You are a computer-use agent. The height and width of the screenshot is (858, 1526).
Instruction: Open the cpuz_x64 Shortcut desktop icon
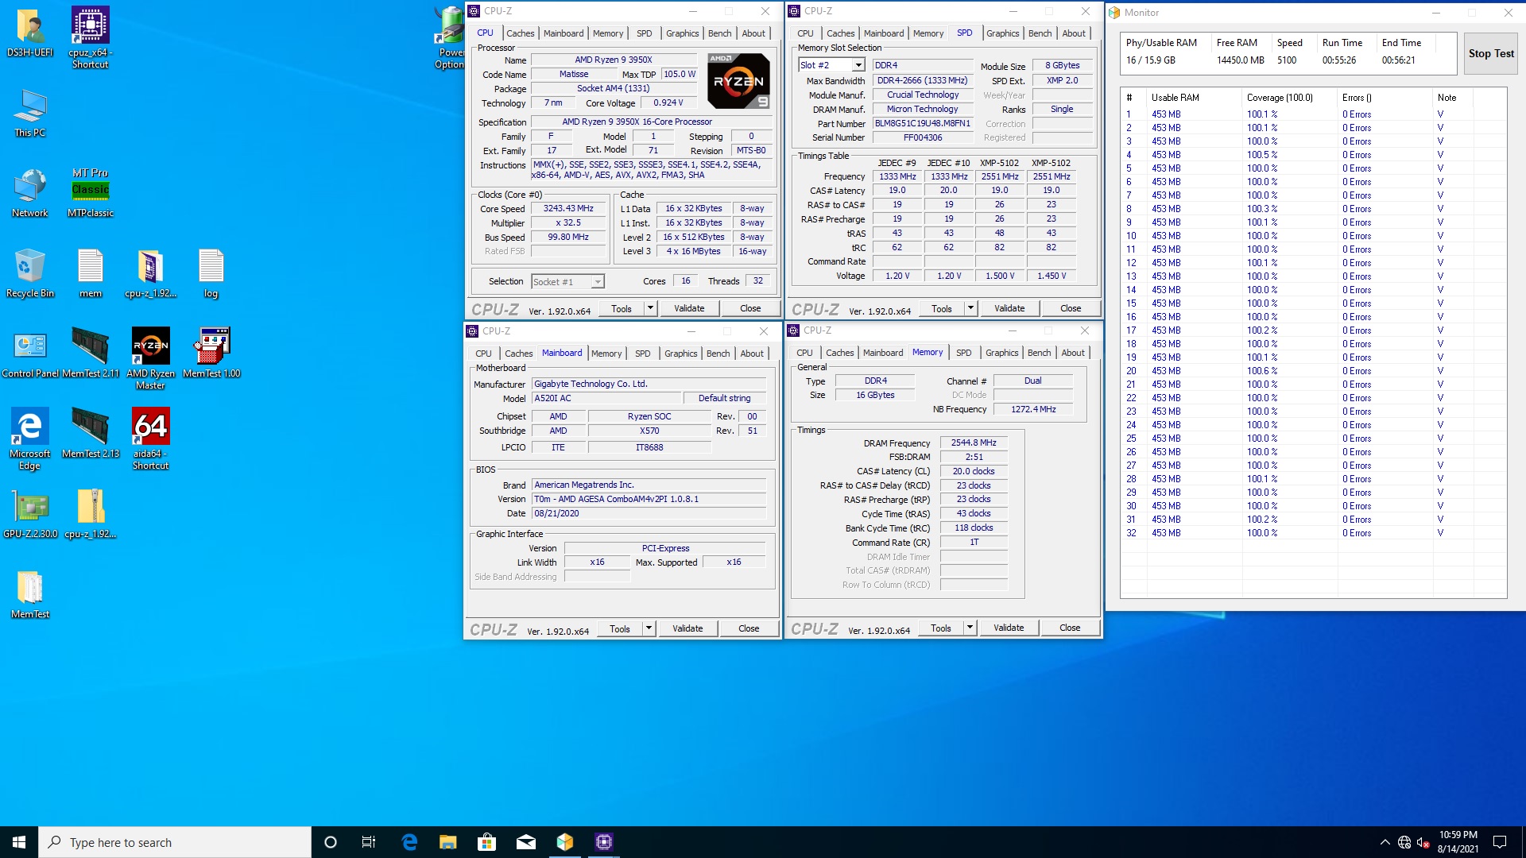(91, 37)
